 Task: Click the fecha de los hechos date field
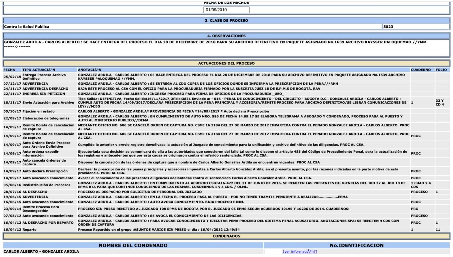[x=226, y=10]
